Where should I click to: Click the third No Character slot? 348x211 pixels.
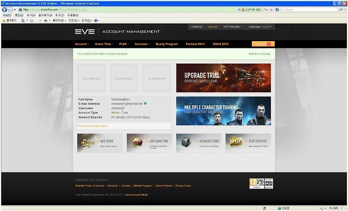click(156, 78)
